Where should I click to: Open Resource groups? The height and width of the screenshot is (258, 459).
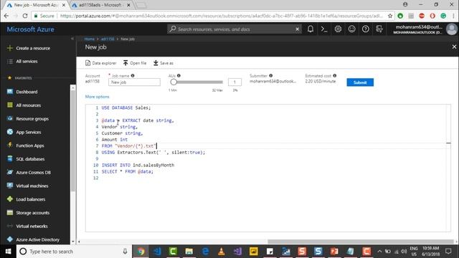click(x=28, y=118)
